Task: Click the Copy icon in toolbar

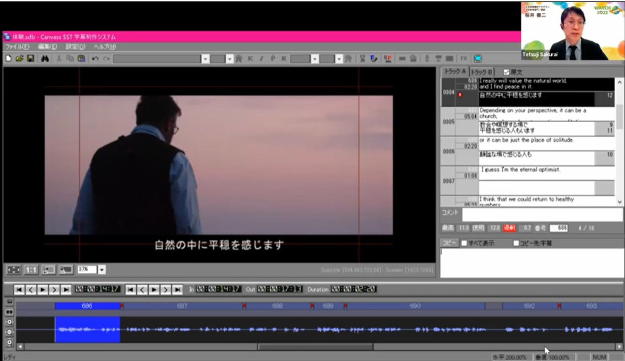Action: [70, 59]
